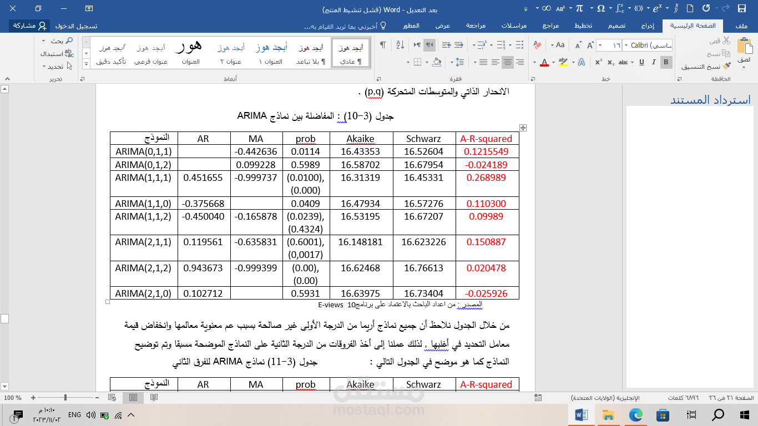Click Format Painter (نسخ التنسيق)
Viewport: 758px width, 426px height.
[x=706, y=67]
